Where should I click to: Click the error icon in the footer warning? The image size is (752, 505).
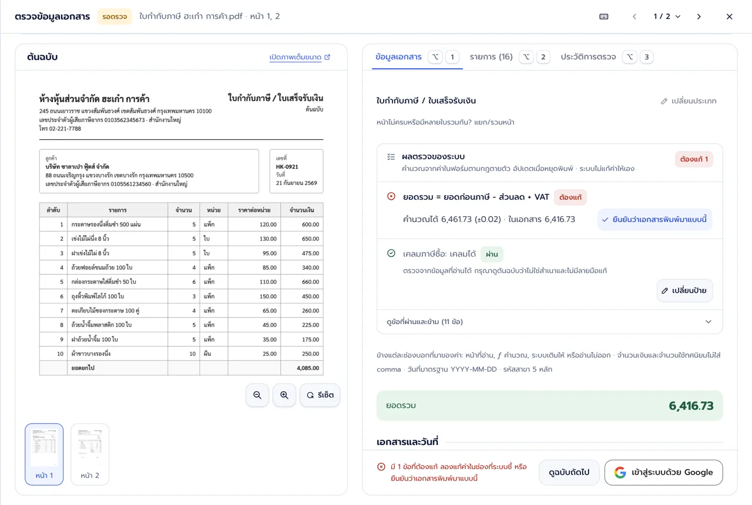point(381,467)
